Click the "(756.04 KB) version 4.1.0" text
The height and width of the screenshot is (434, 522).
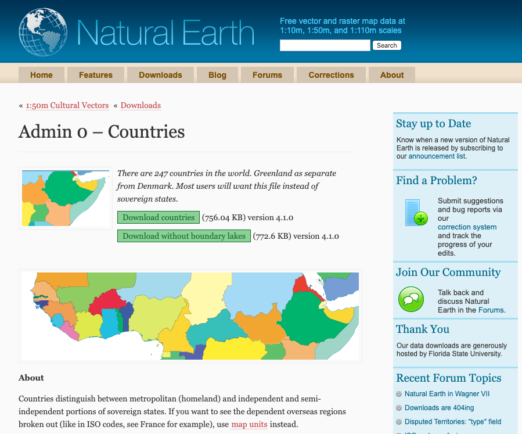pos(248,217)
